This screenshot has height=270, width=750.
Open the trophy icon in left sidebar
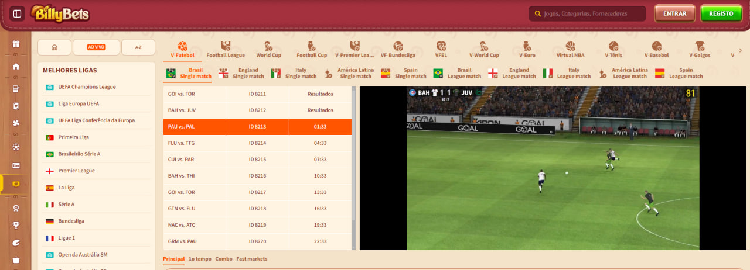pyautogui.click(x=16, y=226)
